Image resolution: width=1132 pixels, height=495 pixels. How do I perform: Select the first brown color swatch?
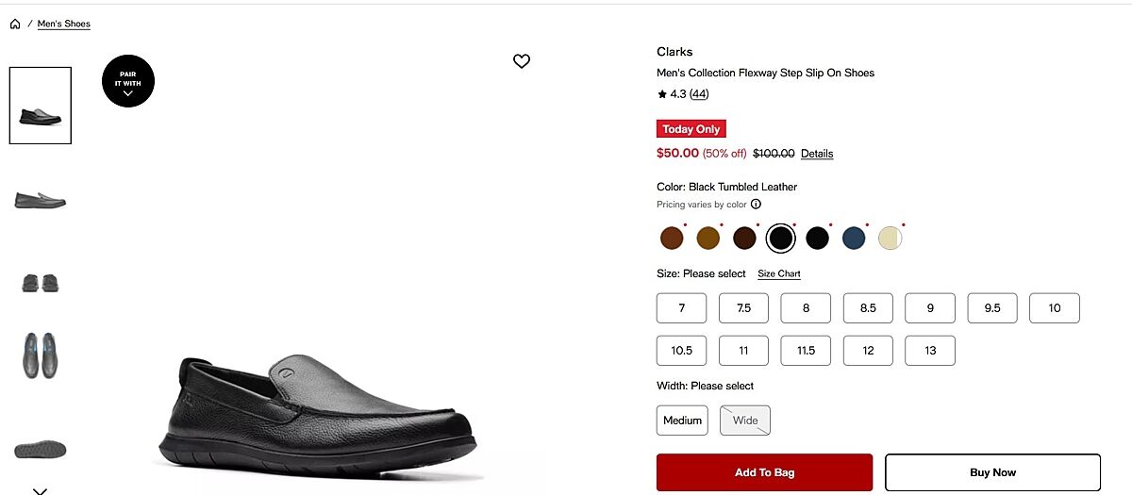point(672,239)
